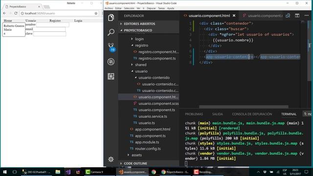The height and width of the screenshot is (176, 313).
Task: Click the Home link in the webpage
Action: click(8, 21)
